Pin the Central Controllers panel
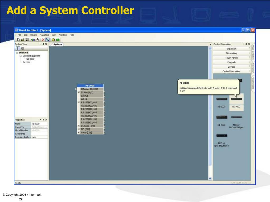 (x=246, y=44)
